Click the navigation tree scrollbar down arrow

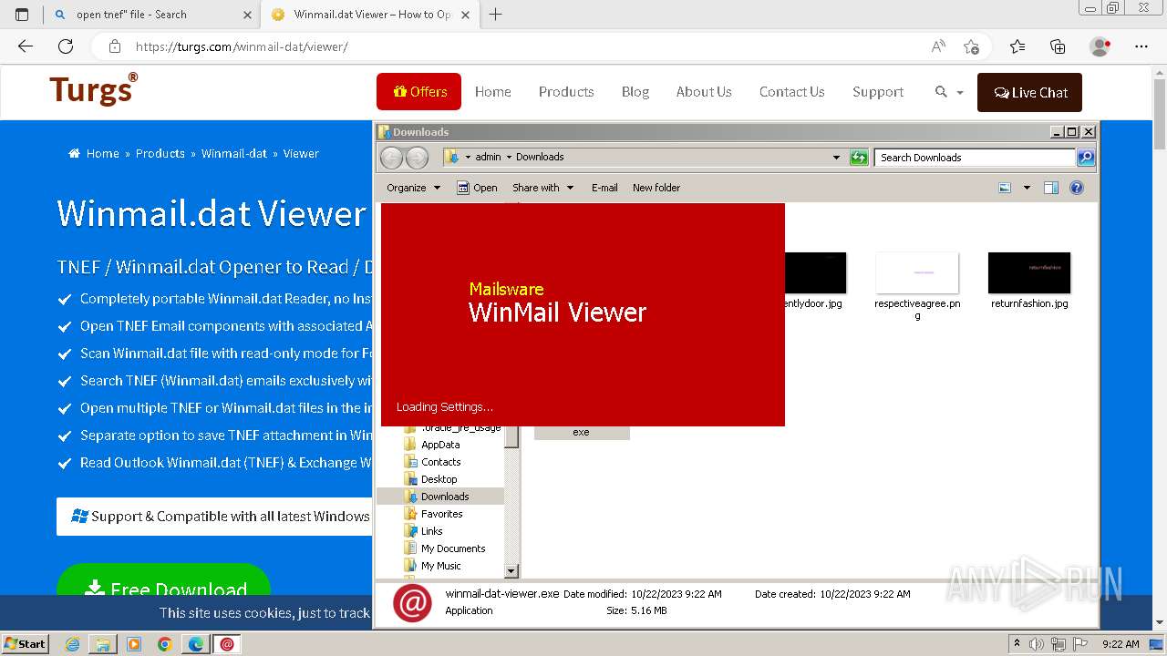tap(511, 571)
